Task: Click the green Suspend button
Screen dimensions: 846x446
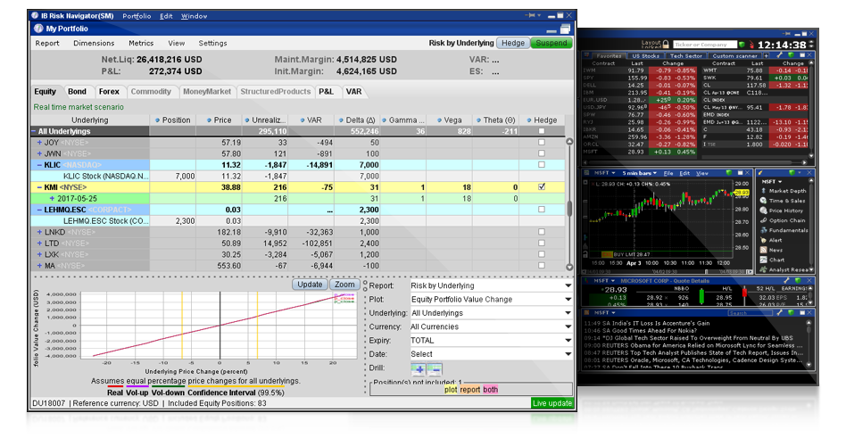Action: click(x=551, y=43)
